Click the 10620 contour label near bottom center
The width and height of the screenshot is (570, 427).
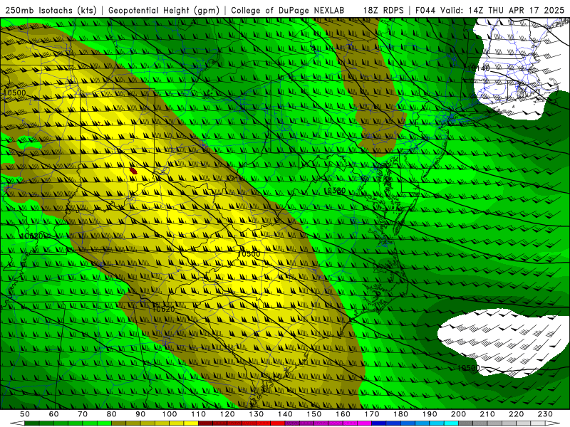coord(164,309)
